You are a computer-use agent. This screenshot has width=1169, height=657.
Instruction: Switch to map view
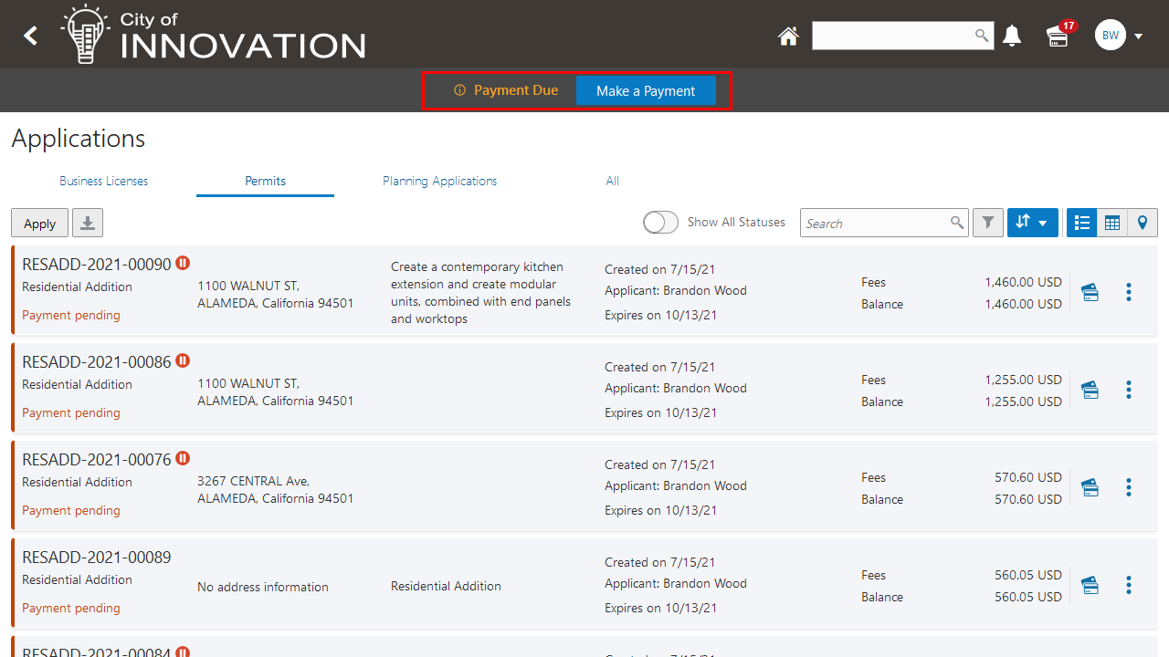(x=1143, y=223)
